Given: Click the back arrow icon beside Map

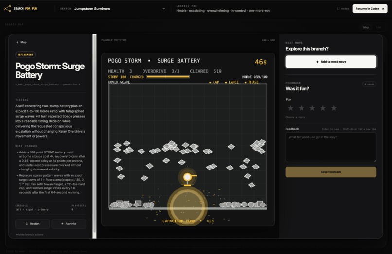Looking at the screenshot, I should point(17,42).
